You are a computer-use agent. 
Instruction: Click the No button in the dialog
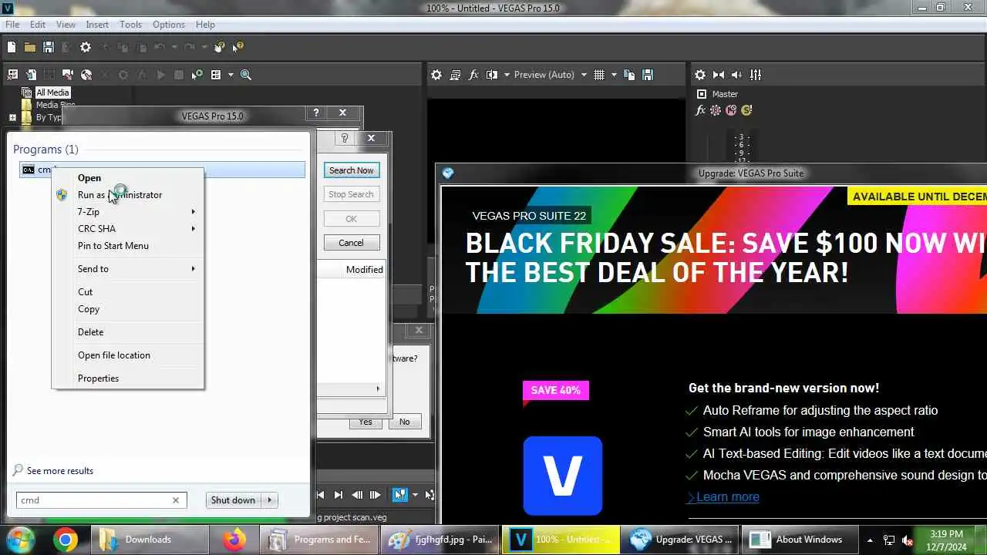click(x=404, y=422)
